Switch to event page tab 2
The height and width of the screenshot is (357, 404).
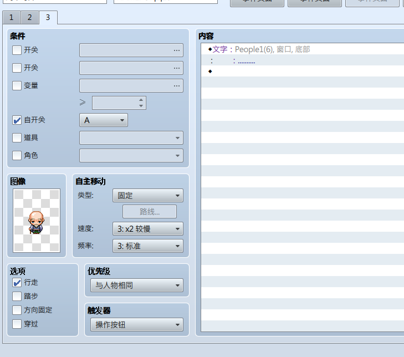tap(29, 18)
